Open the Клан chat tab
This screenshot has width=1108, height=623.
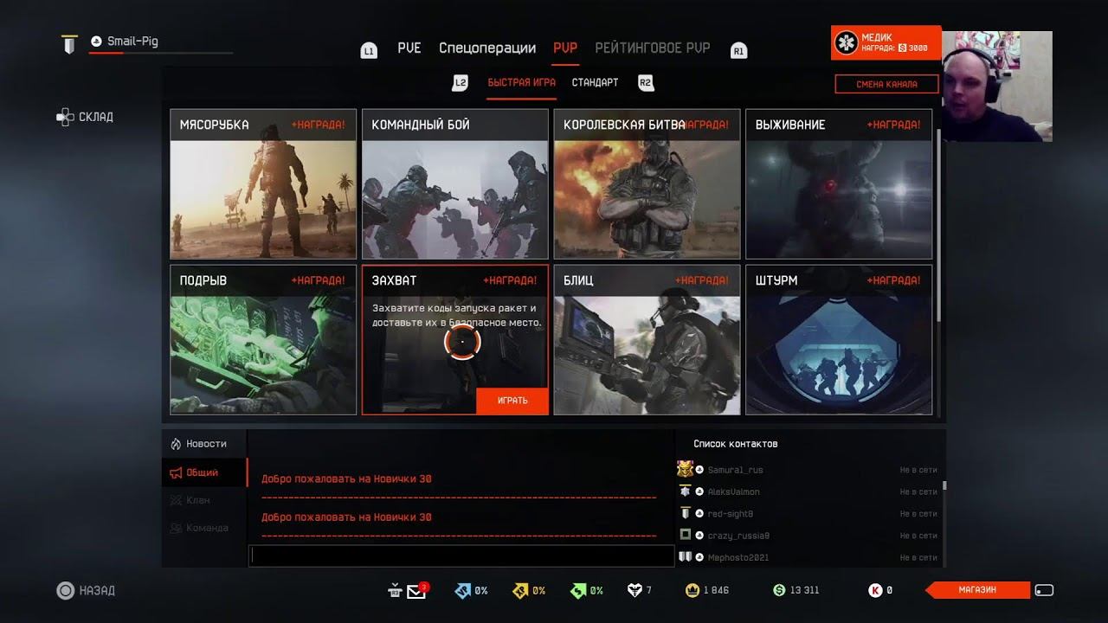204,500
